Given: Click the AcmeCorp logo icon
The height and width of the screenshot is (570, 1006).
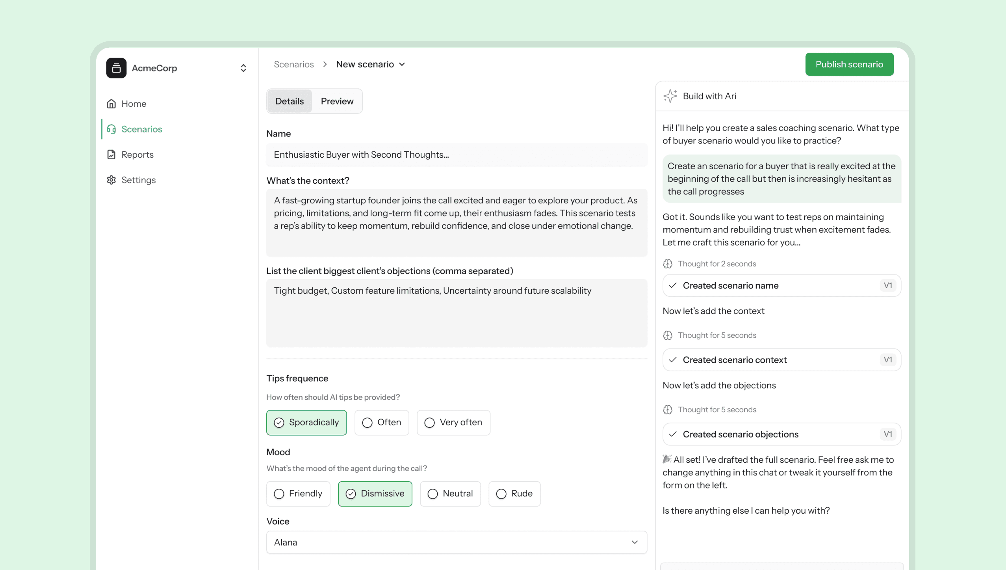Looking at the screenshot, I should tap(116, 68).
